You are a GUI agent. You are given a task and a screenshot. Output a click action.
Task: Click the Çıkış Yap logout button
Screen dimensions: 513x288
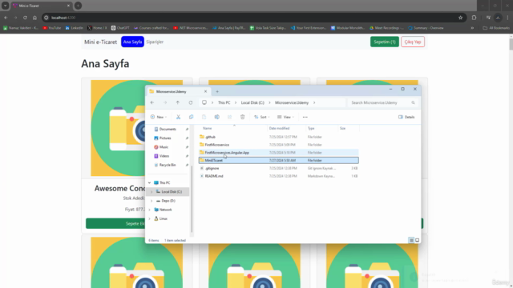pos(413,42)
